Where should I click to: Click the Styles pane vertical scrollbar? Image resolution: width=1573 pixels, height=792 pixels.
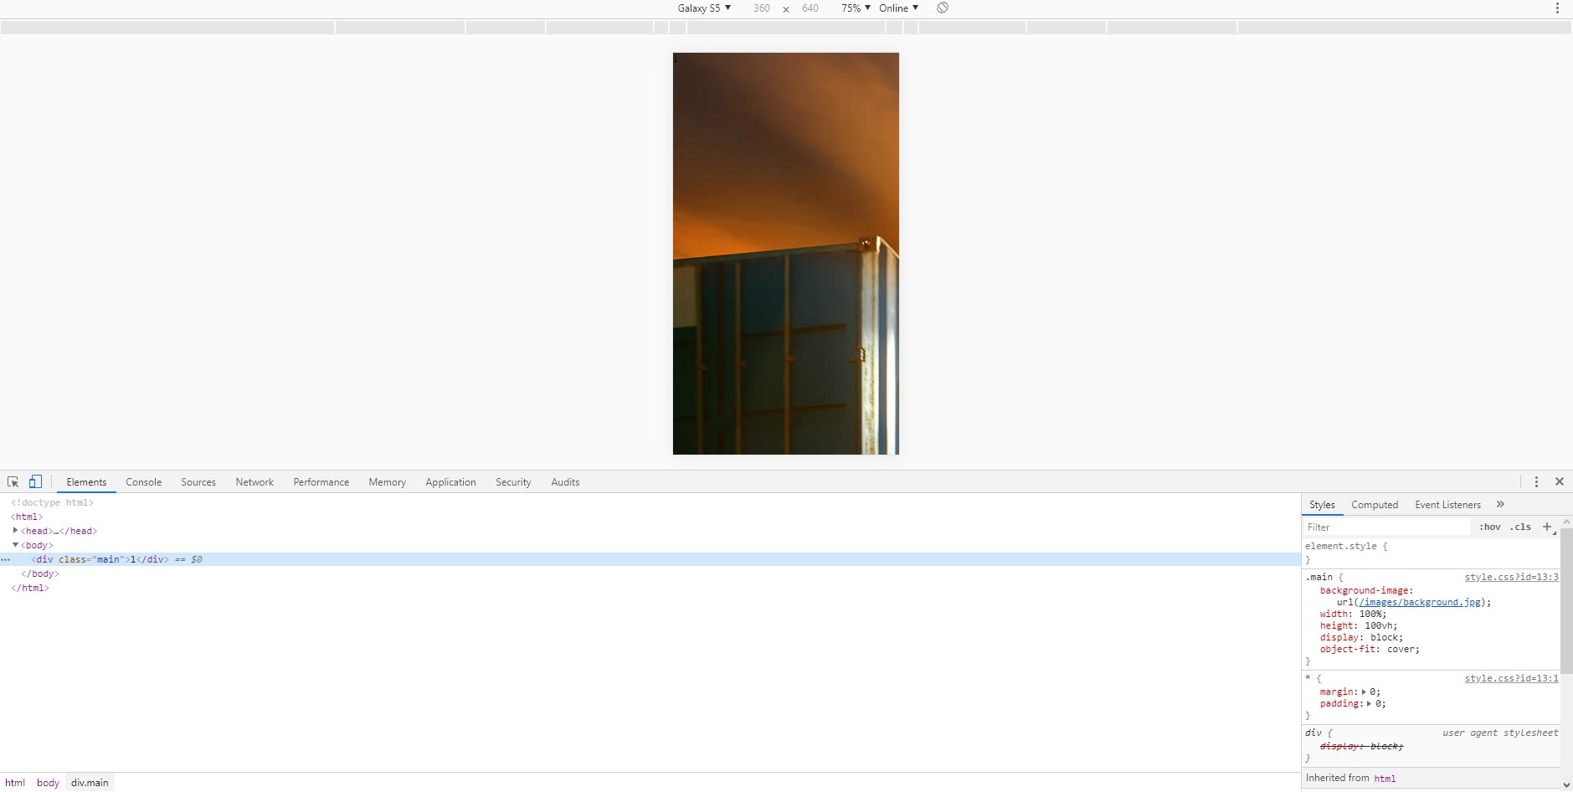(x=1566, y=600)
